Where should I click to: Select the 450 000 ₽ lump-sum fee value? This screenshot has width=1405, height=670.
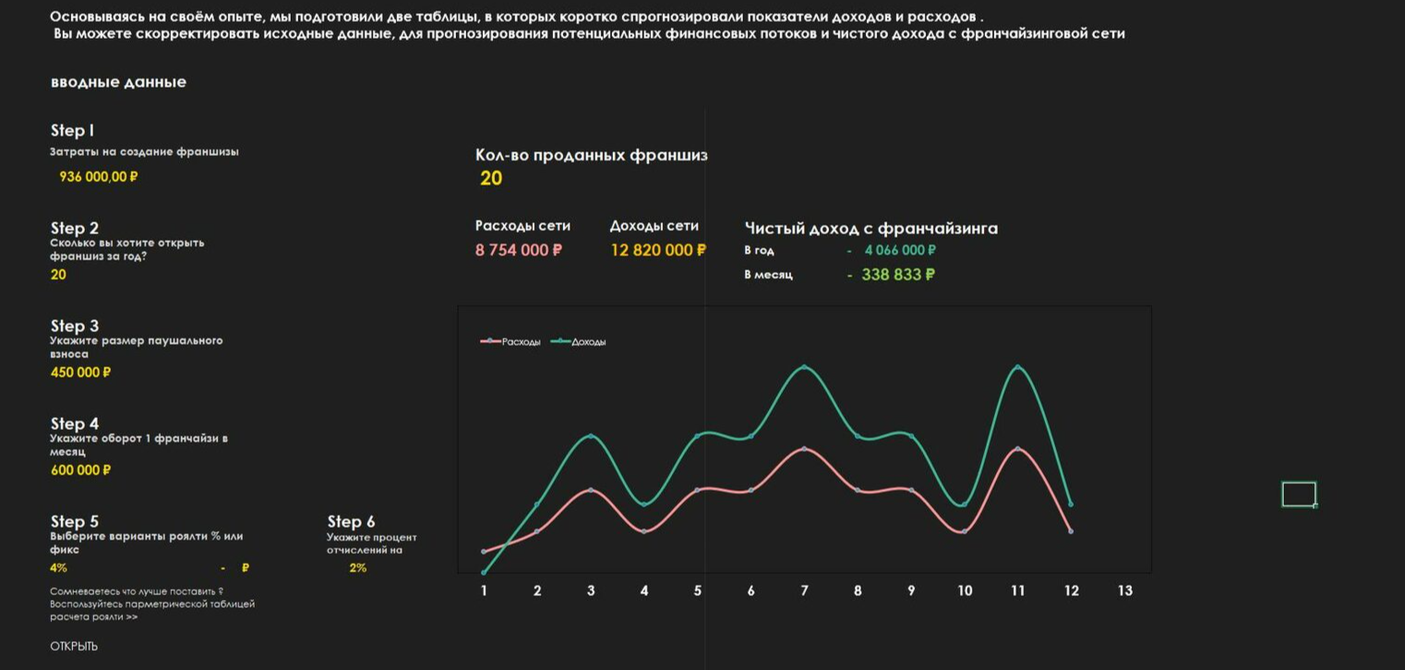(x=80, y=372)
